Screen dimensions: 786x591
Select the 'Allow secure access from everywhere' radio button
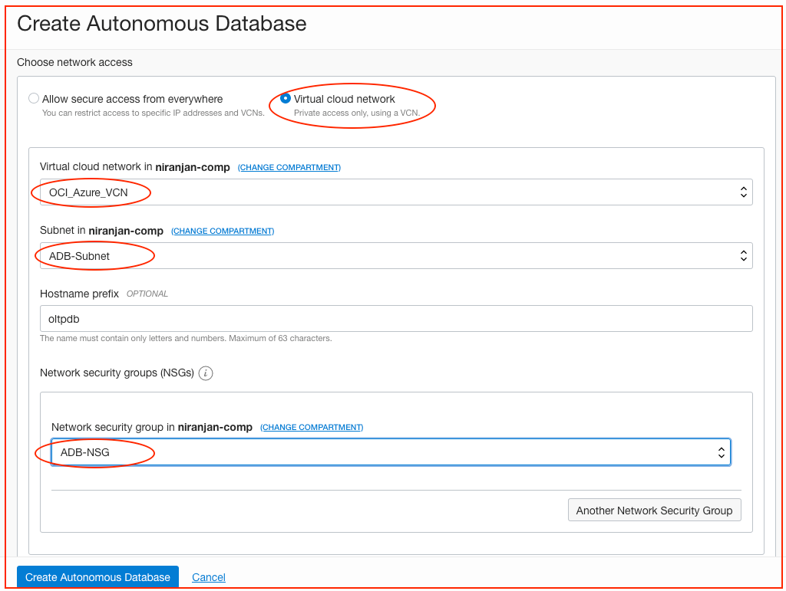point(34,98)
